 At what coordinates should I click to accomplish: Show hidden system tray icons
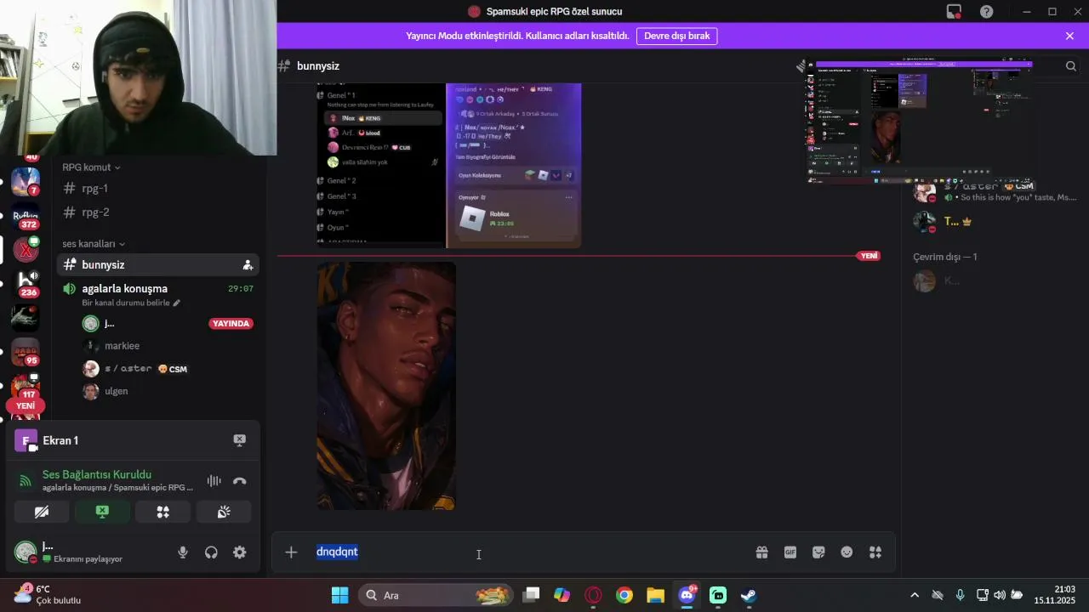click(915, 595)
